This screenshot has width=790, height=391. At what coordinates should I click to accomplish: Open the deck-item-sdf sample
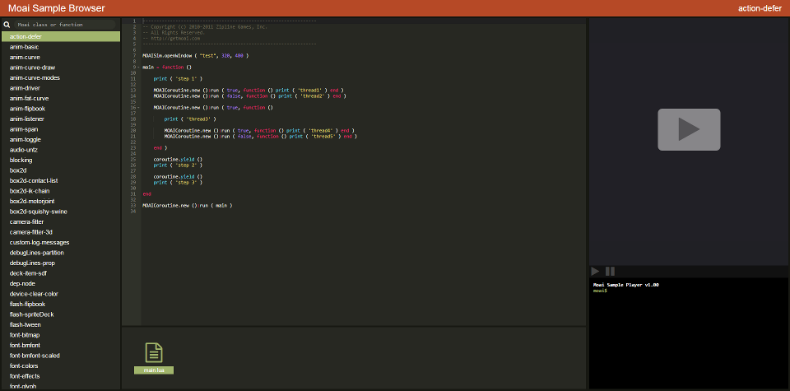[61, 273]
